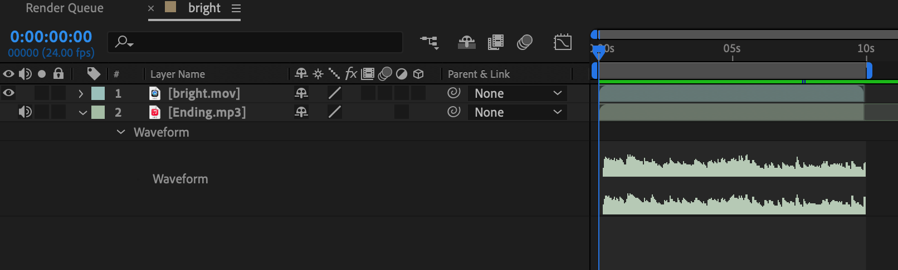Image resolution: width=898 pixels, height=270 pixels.
Task: Click label color swatch of bright.mov
Action: point(98,93)
